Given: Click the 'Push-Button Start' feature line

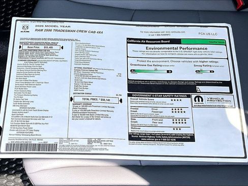Looking at the screenshot, I should click(21, 88).
